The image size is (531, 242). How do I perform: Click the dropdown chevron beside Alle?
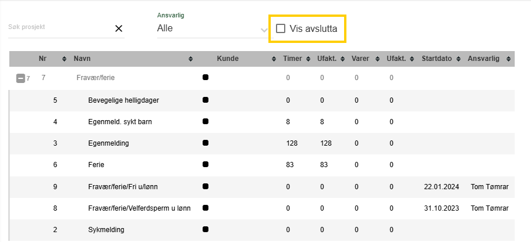(264, 30)
